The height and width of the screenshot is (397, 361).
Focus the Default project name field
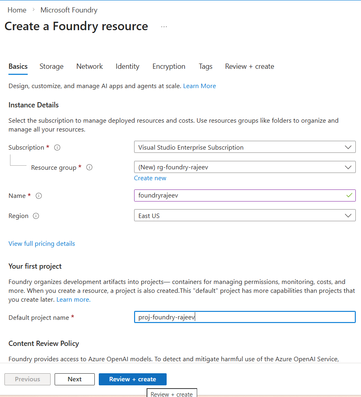tap(245, 317)
